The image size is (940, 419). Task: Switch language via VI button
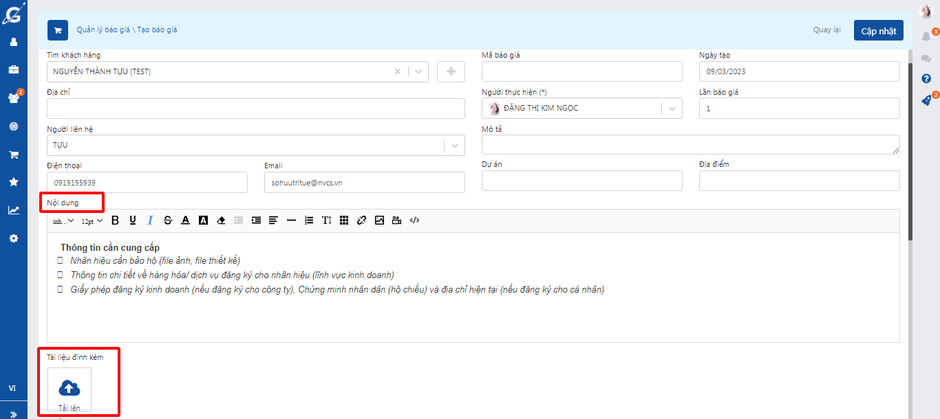coord(12,388)
